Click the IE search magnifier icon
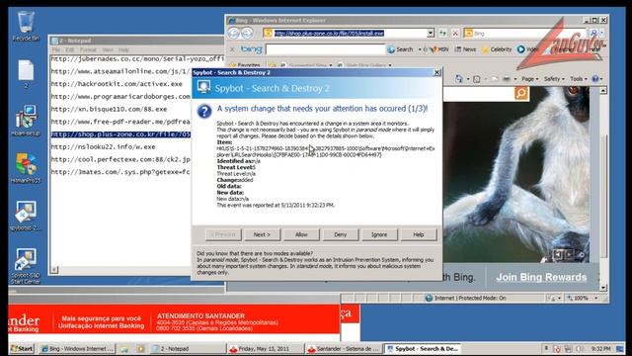Viewport: 632px width, 356px height. 593,33
